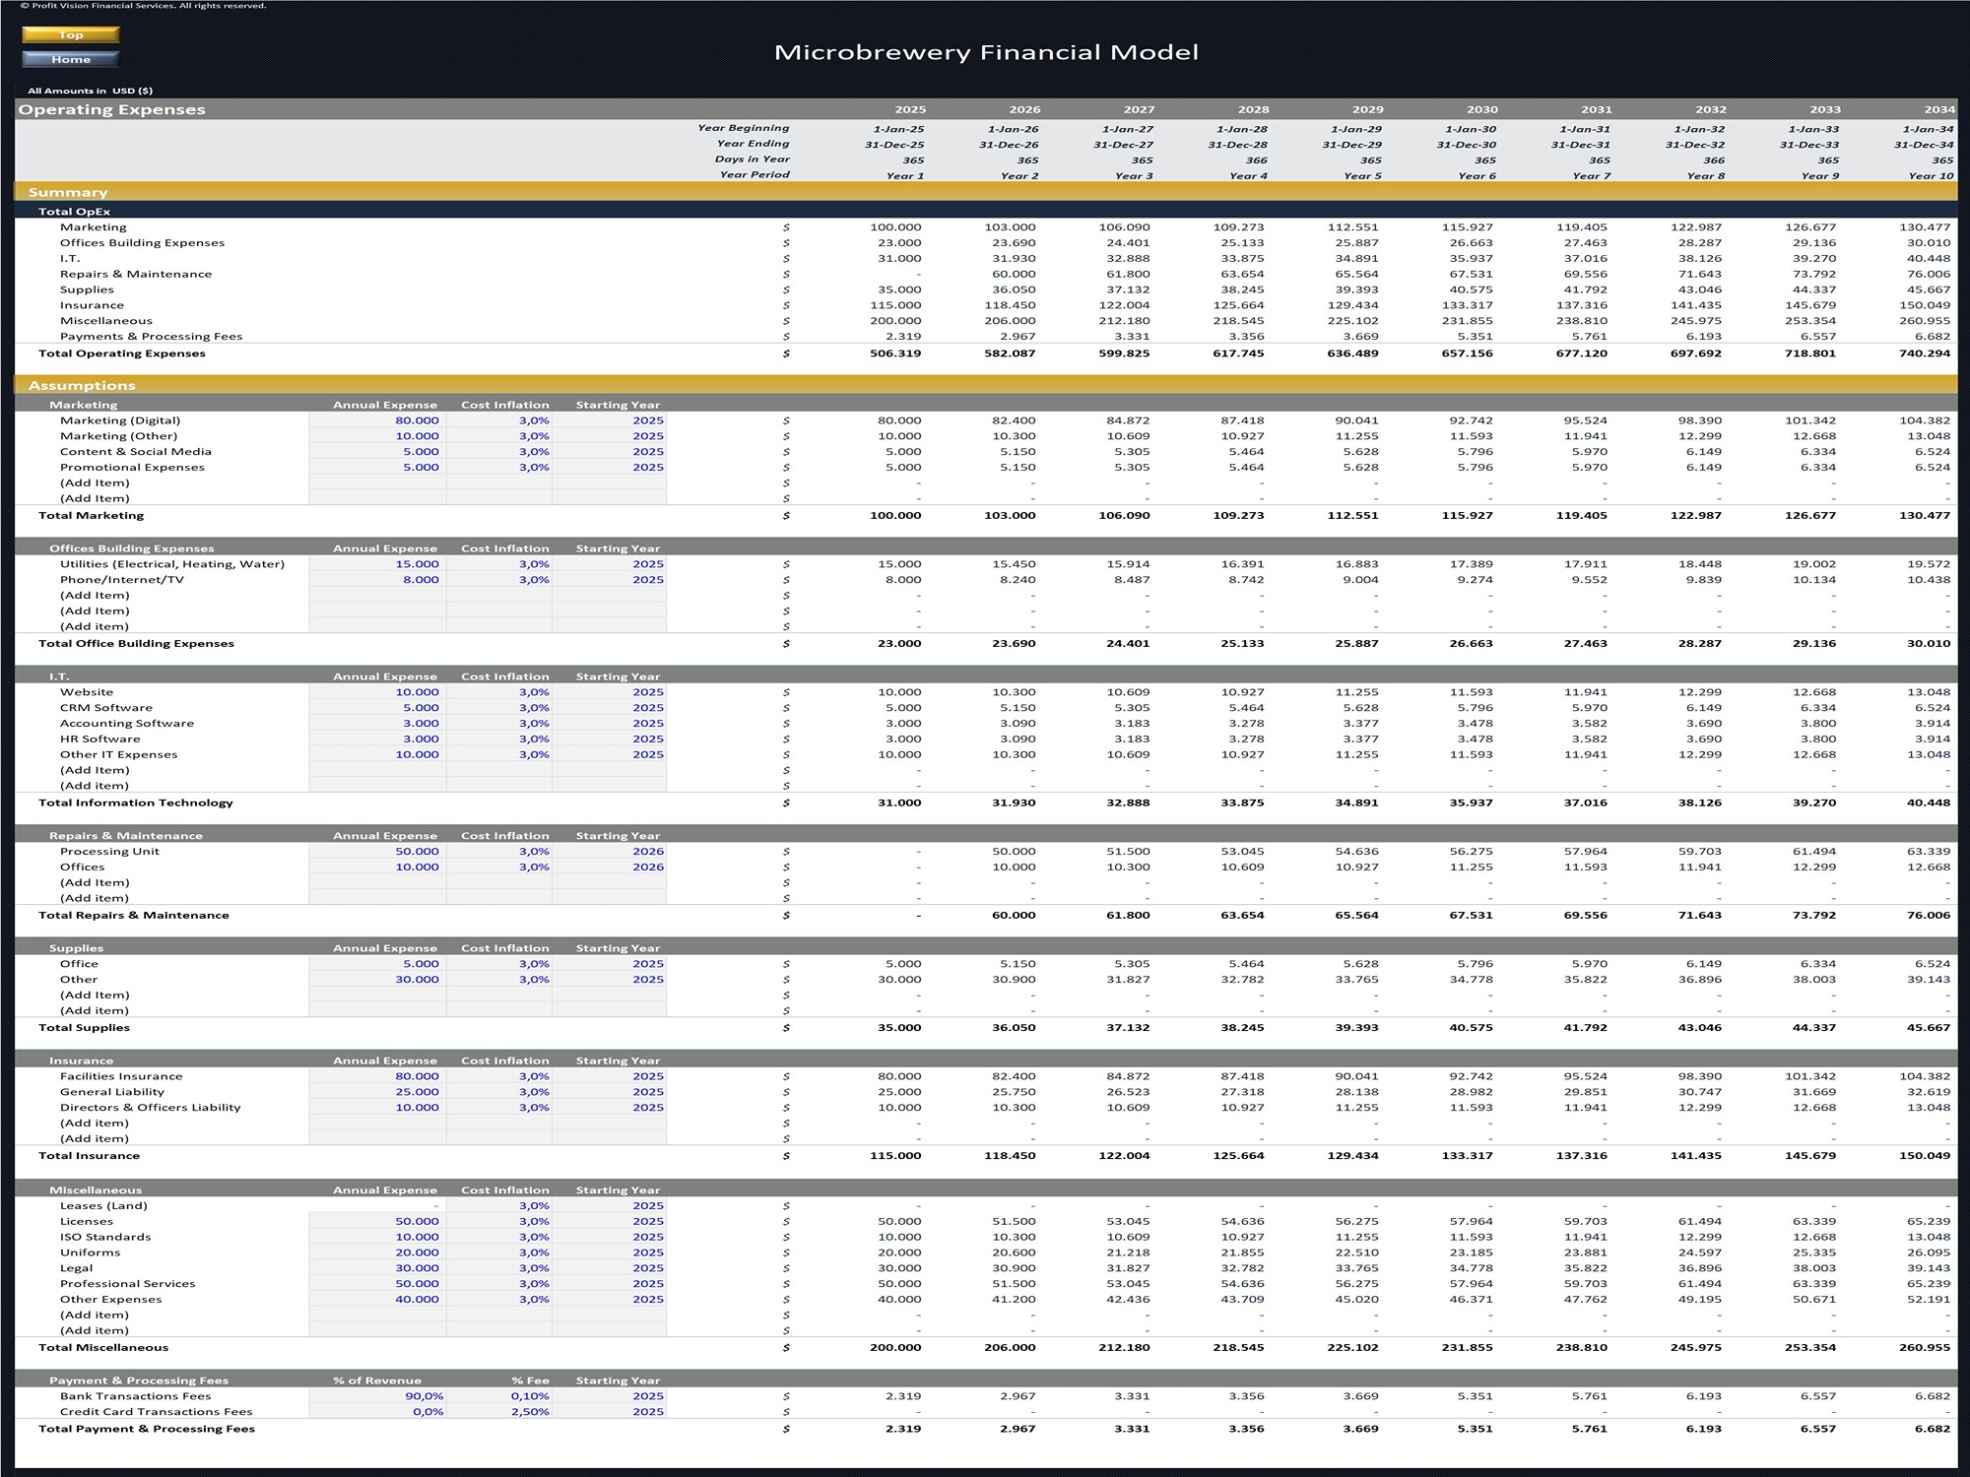Image resolution: width=1970 pixels, height=1477 pixels.
Task: Click Total Marketing row label
Action: [91, 516]
